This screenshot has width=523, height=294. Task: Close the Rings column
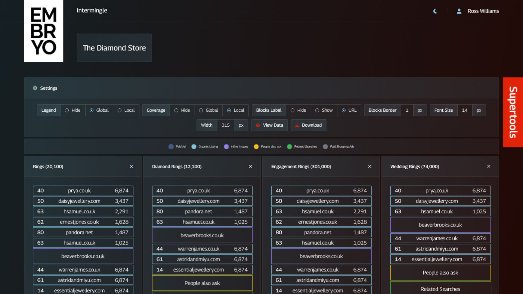[x=131, y=166]
